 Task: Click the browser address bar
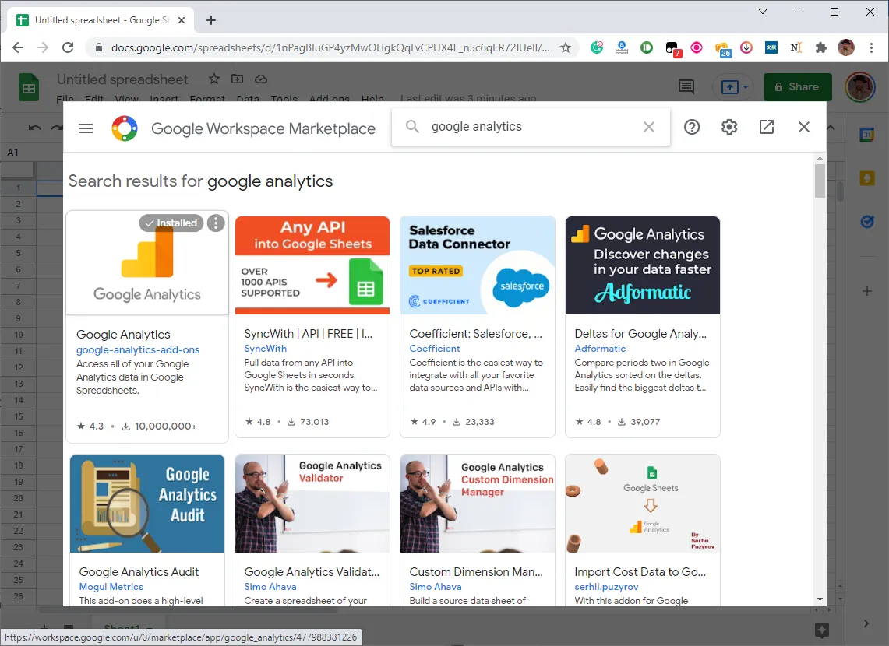(330, 47)
